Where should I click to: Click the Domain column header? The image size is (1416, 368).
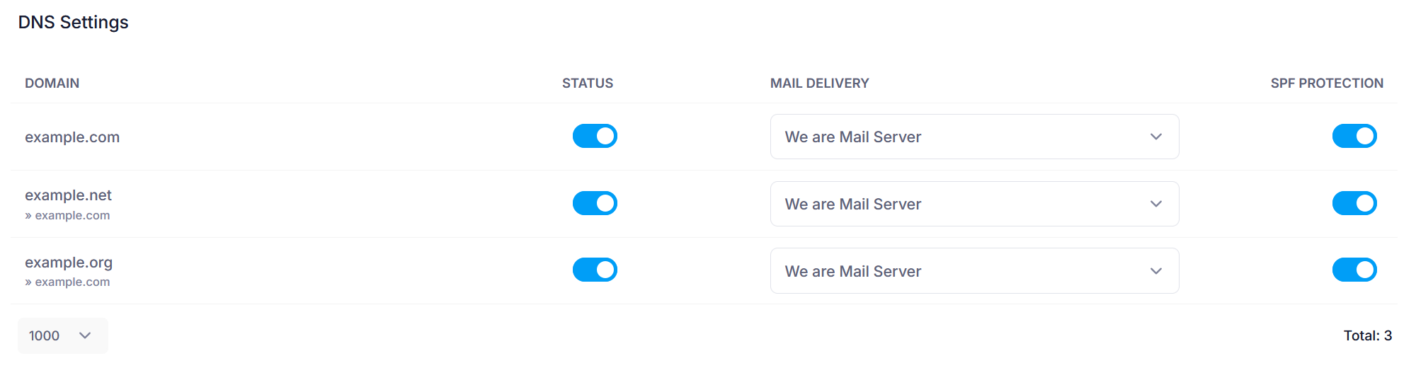point(52,84)
